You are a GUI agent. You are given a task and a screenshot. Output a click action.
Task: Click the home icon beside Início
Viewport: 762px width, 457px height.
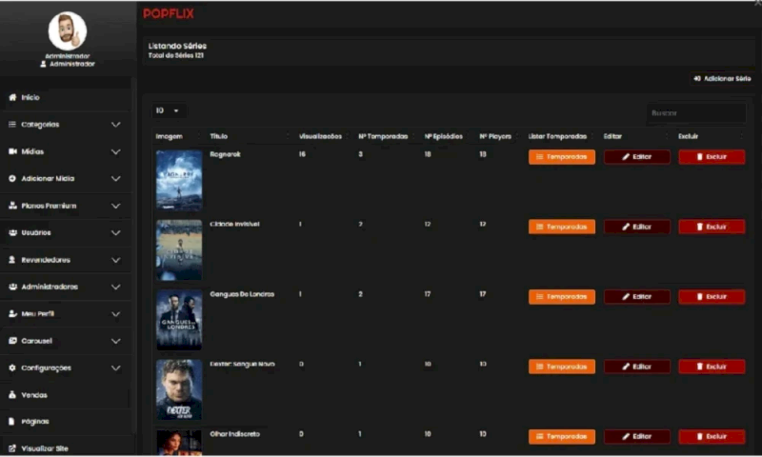[x=12, y=97]
